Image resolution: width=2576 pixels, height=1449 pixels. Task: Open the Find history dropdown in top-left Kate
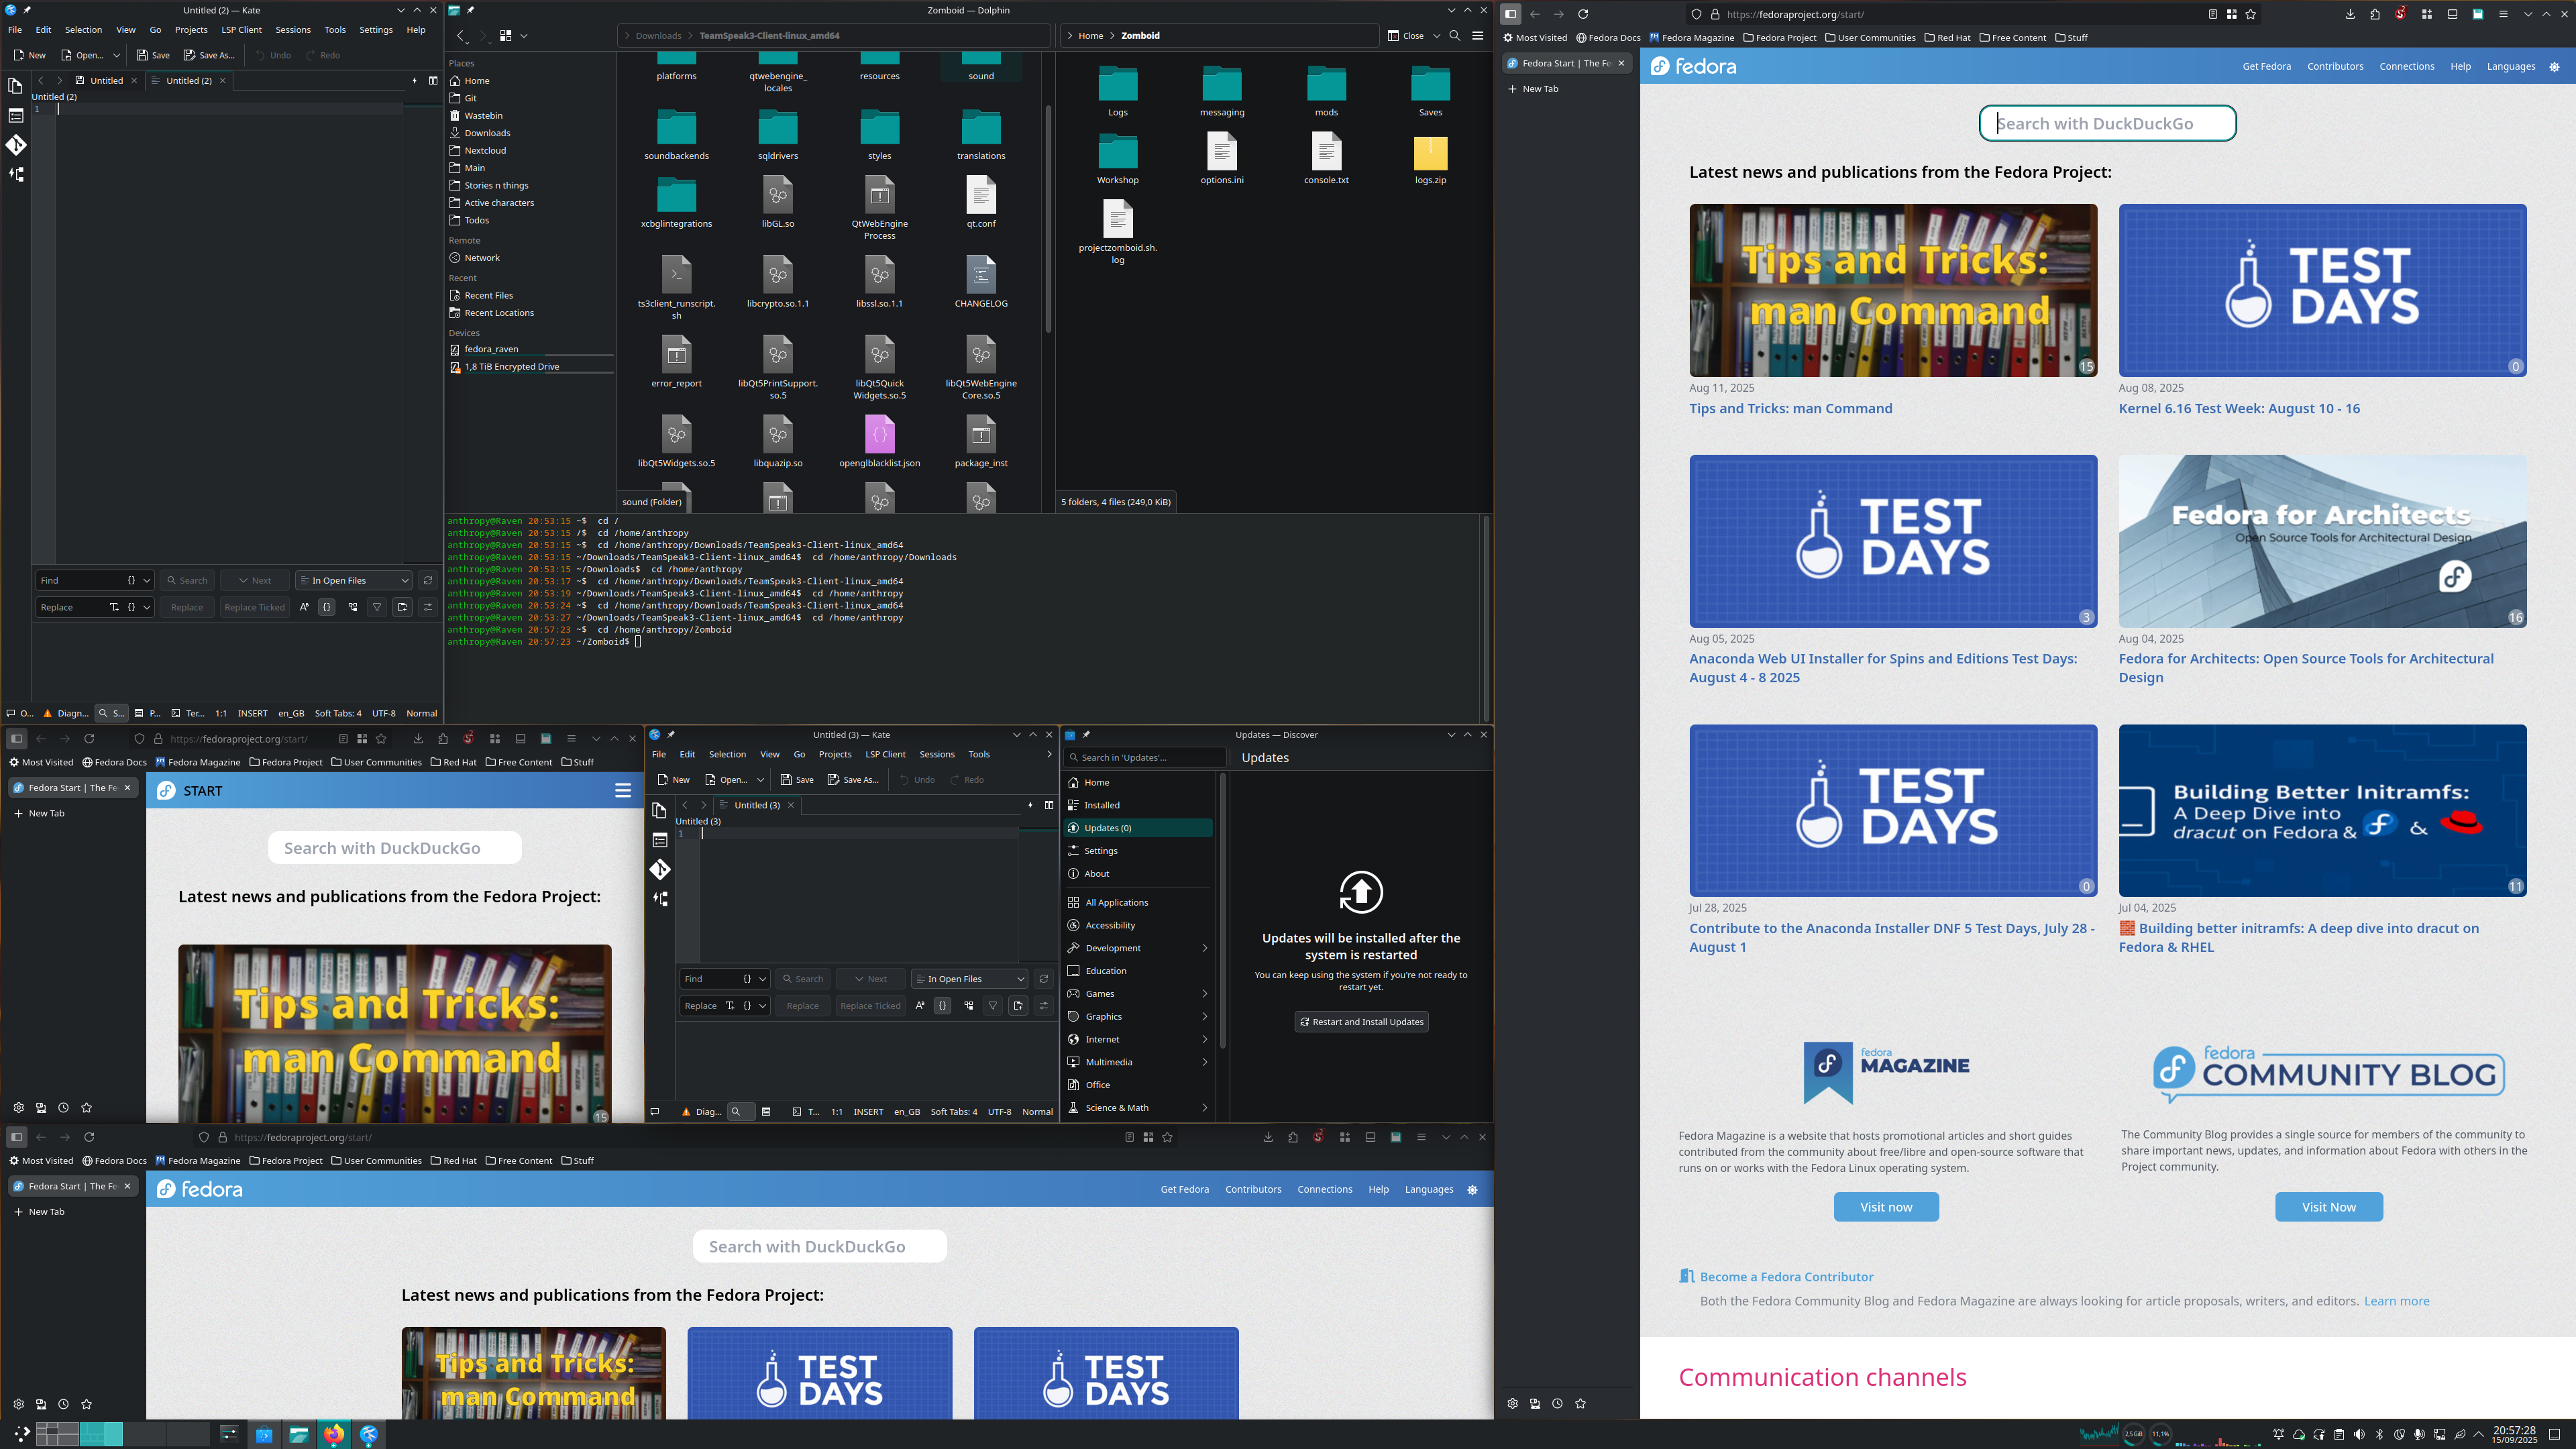click(x=147, y=580)
